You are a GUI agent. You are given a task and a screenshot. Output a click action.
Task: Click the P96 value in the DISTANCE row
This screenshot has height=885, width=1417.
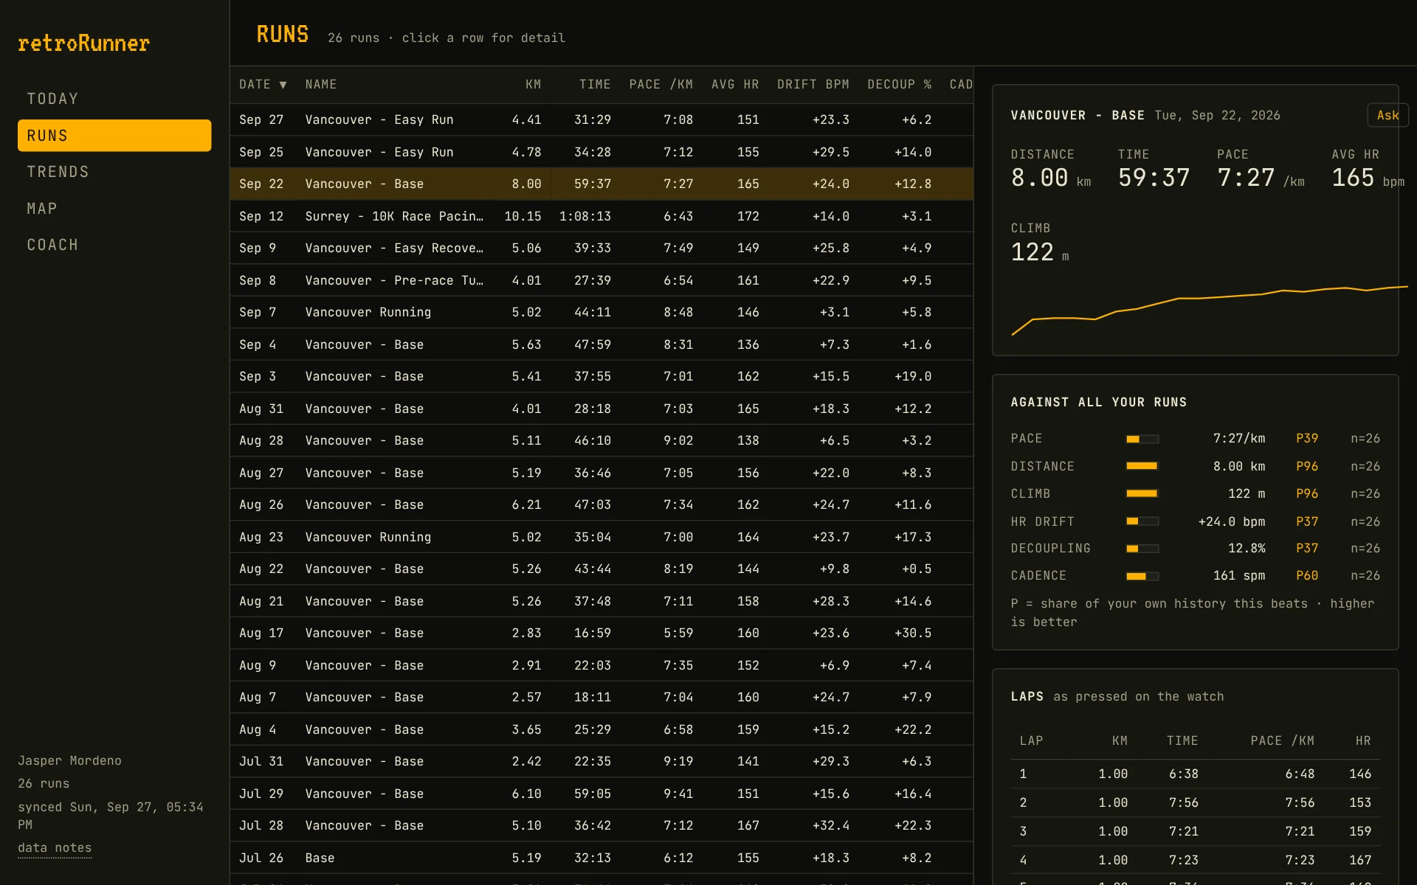point(1307,466)
